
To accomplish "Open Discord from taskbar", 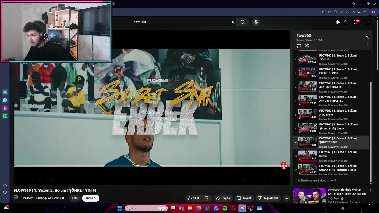I will click(242, 208).
